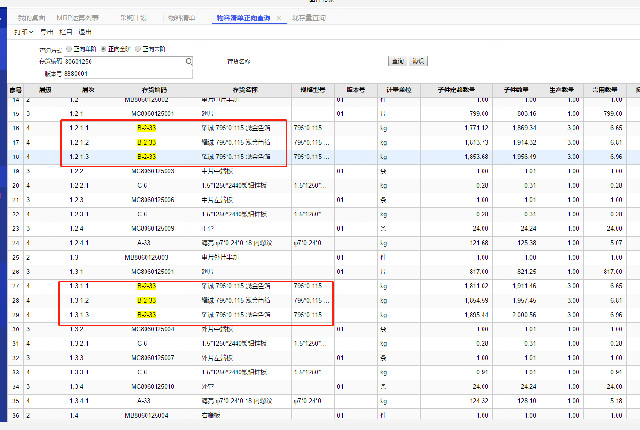The width and height of the screenshot is (640, 430).
Task: Click the 查询 button
Action: [398, 61]
